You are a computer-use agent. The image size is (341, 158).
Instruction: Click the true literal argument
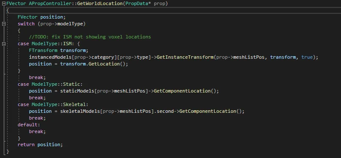pyautogui.click(x=307, y=57)
